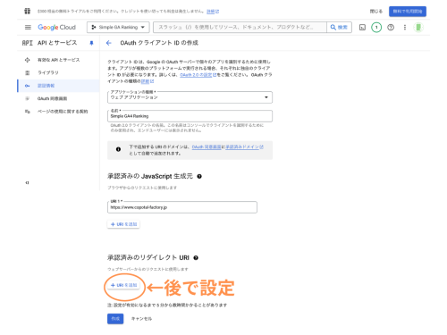447x335 pixels.
Task: Open the green notifications badge
Action: (376, 28)
